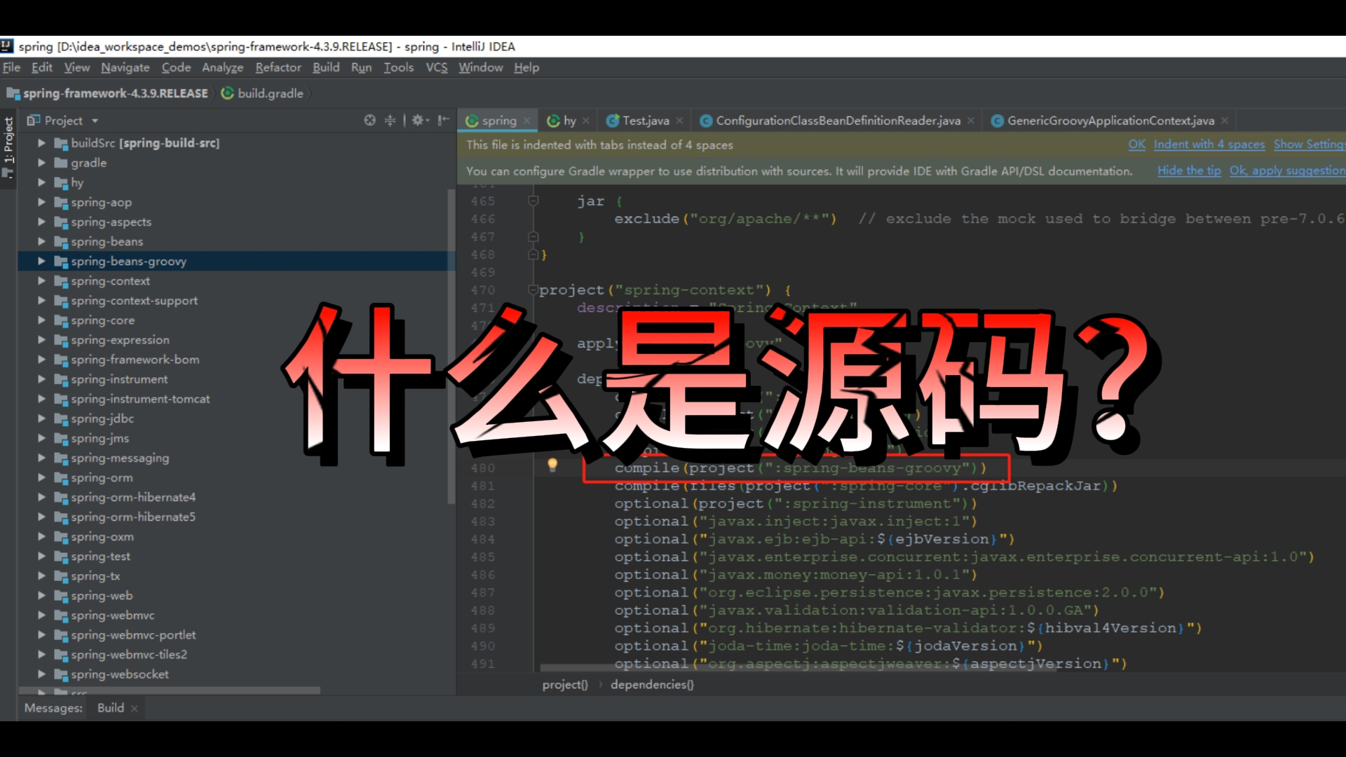Switch to the ConfigurationClassBeanDefinitionReader.java tab

(x=838, y=121)
